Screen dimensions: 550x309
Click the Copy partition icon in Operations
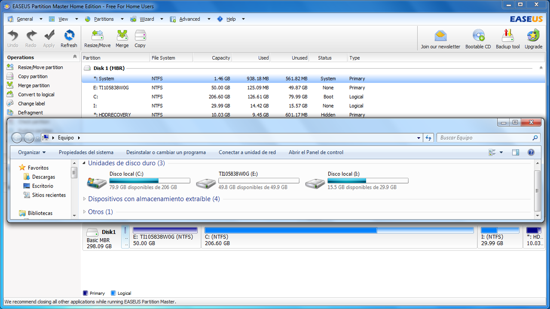click(10, 76)
